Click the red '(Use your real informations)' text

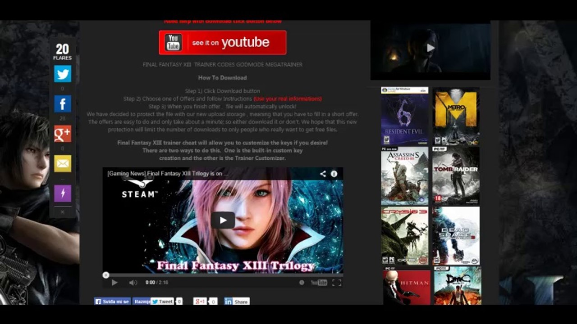[288, 99]
